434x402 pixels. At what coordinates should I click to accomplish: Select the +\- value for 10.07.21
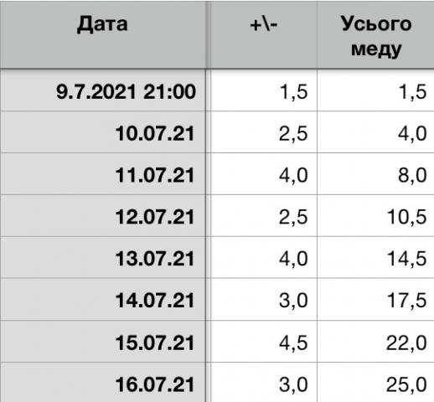pyautogui.click(x=264, y=132)
